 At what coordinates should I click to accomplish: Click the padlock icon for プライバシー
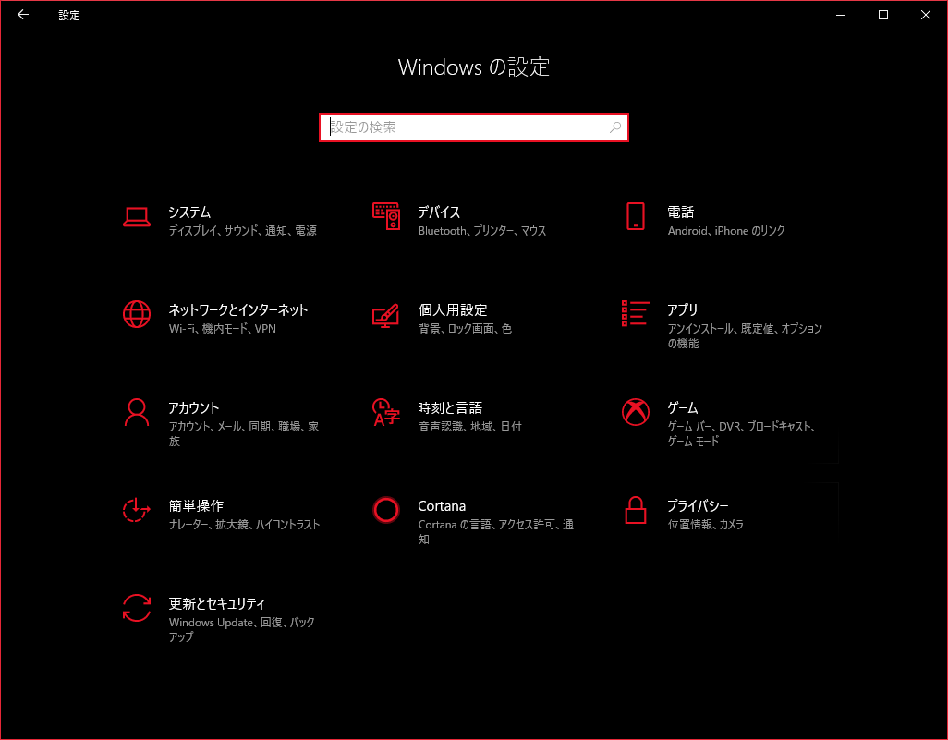click(x=636, y=510)
